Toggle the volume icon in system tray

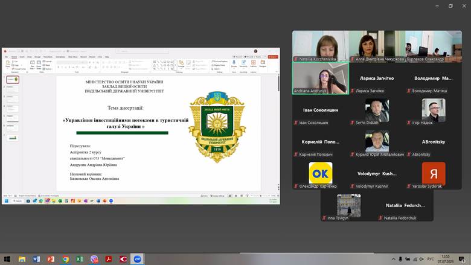(x=421, y=259)
